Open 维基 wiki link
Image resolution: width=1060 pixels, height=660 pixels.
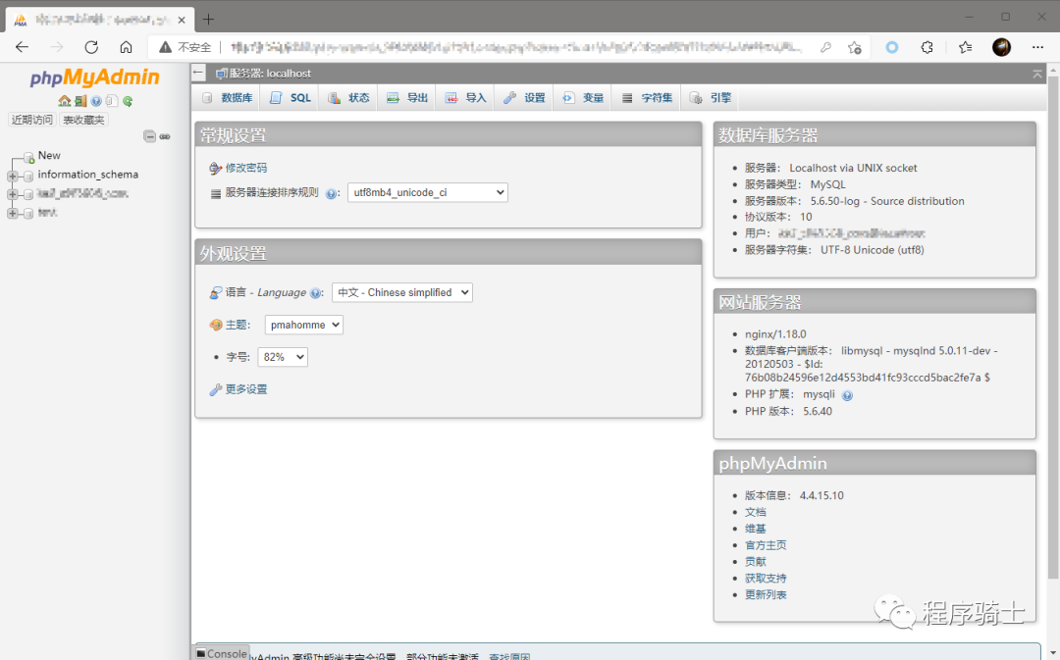(x=755, y=529)
